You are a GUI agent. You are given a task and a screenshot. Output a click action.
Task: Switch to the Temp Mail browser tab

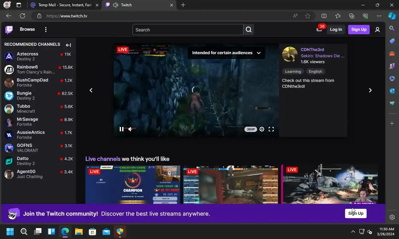pyautogui.click(x=65, y=5)
